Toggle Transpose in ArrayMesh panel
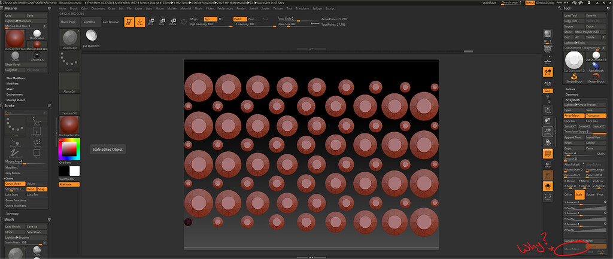This screenshot has height=259, width=613. (596, 115)
